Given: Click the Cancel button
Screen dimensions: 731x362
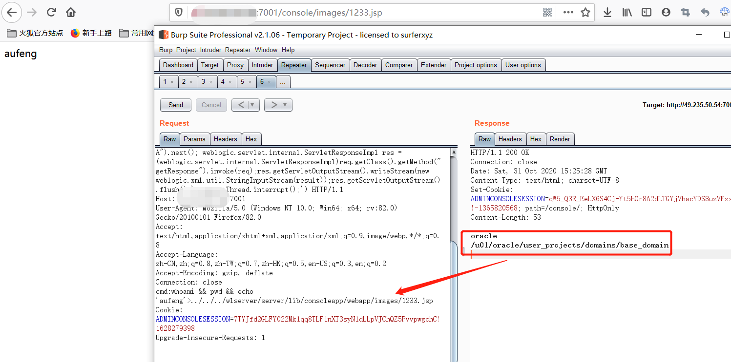Looking at the screenshot, I should click(x=211, y=105).
